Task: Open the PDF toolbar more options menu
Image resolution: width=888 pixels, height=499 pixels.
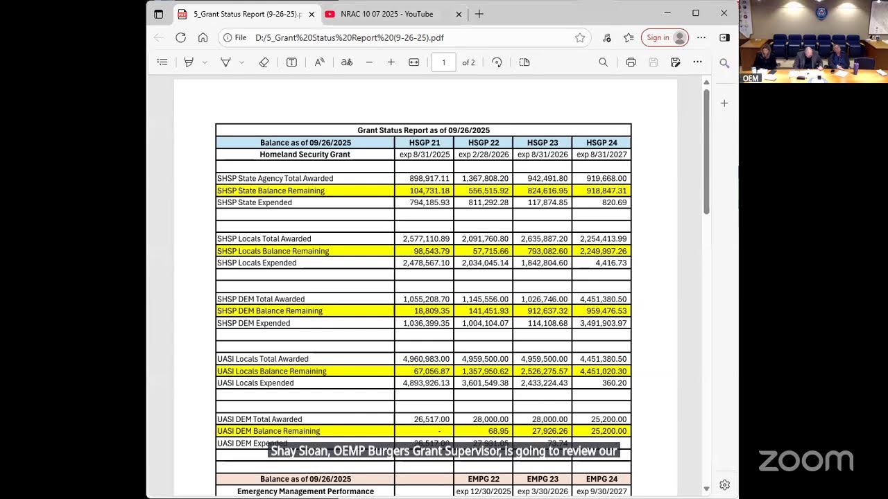Action: [x=697, y=62]
